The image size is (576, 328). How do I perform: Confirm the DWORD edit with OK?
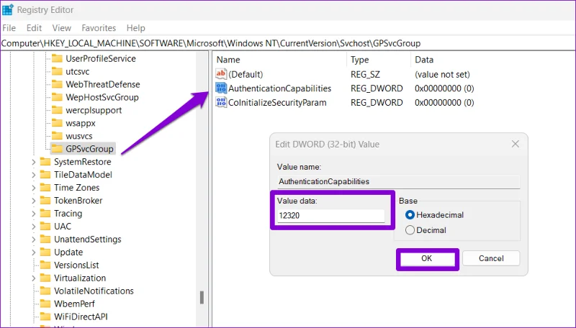click(427, 259)
